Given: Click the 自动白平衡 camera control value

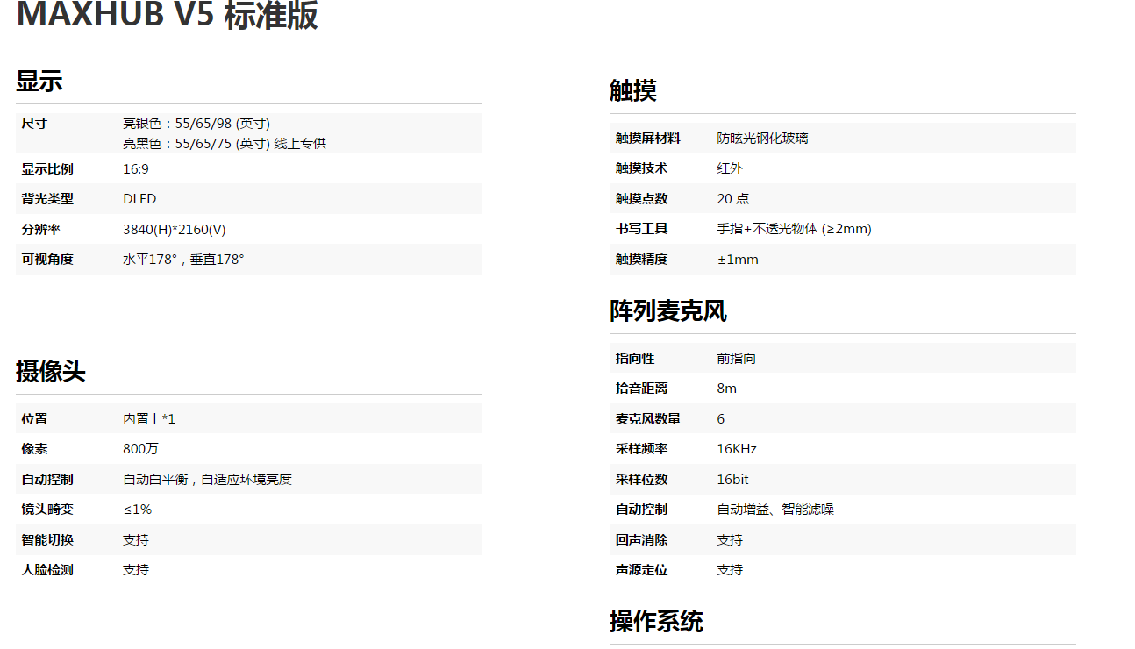Looking at the screenshot, I should pos(207,479).
